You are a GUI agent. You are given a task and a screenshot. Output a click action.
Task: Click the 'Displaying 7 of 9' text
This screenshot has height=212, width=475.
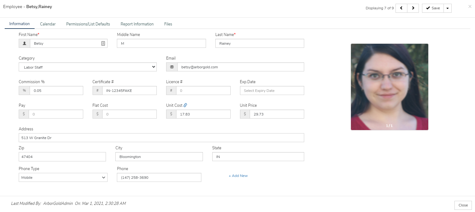[x=380, y=8]
